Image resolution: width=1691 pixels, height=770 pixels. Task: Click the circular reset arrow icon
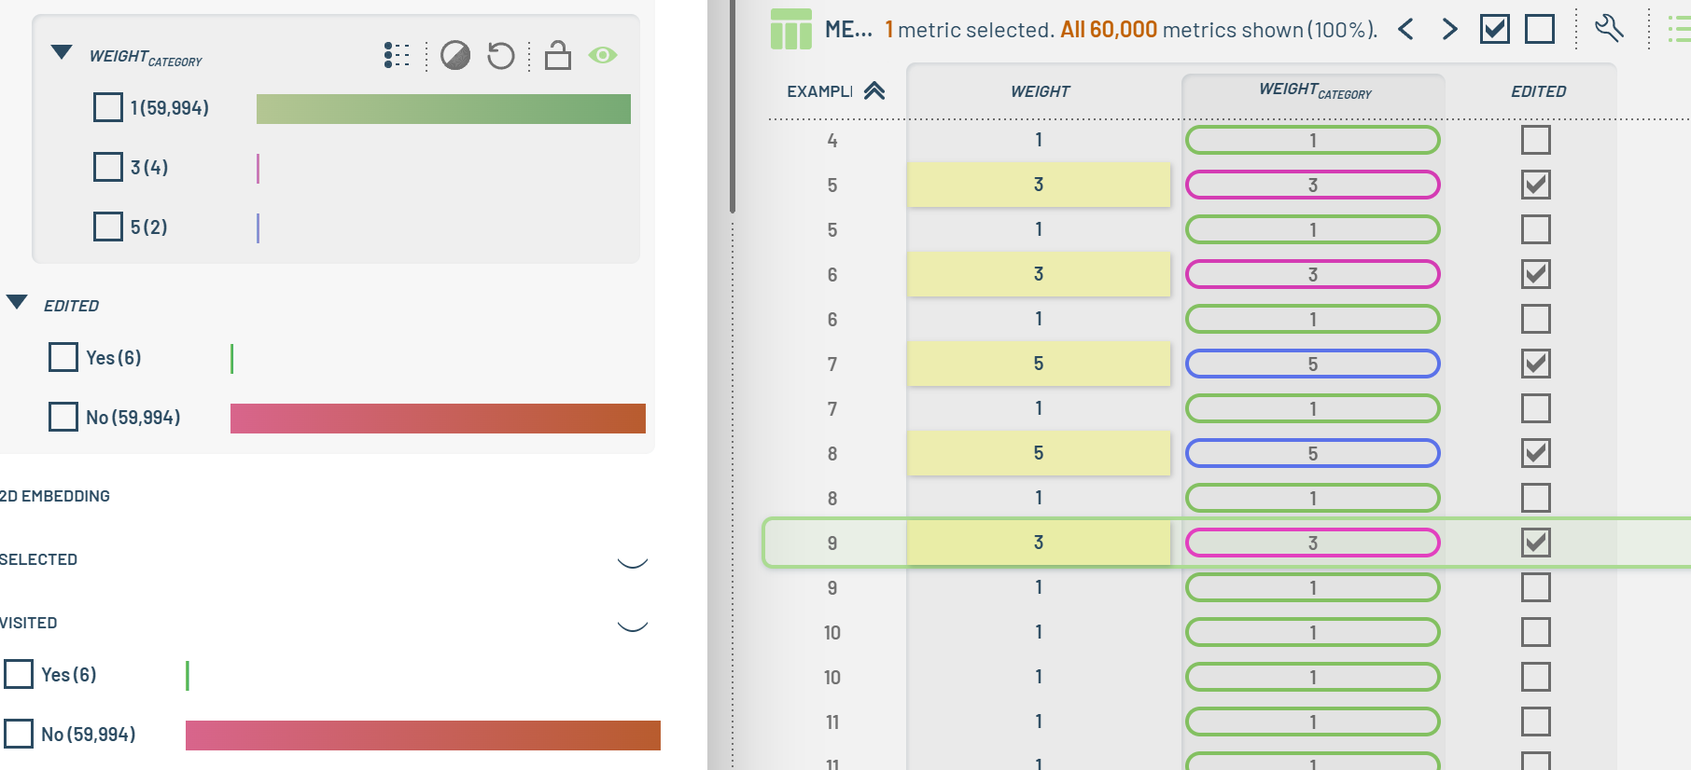[x=501, y=56]
